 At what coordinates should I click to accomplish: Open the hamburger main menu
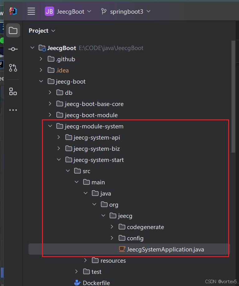click(31, 11)
